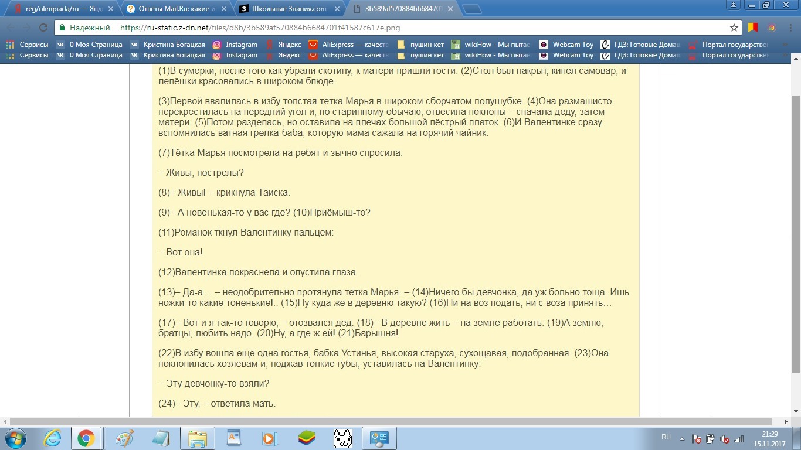Viewport: 801px width, 450px height.
Task: Click the vertical page scrollbar
Action: pyautogui.click(x=796, y=234)
